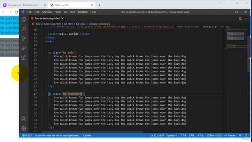Image resolution: width=252 pixels, height=142 pixels.
Task: Close the Hello, world! browser tab
Action: click(92, 5)
